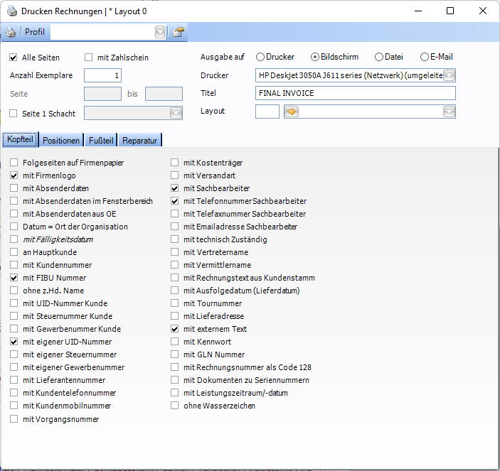500x471 pixels.
Task: Switch to the Positionen tab
Action: pyautogui.click(x=61, y=140)
